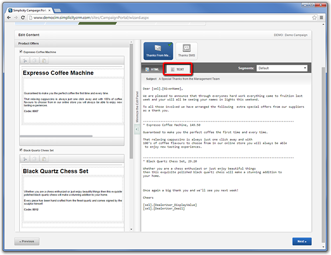
Task: Bookmark this page with the star icon
Action: (x=315, y=17)
